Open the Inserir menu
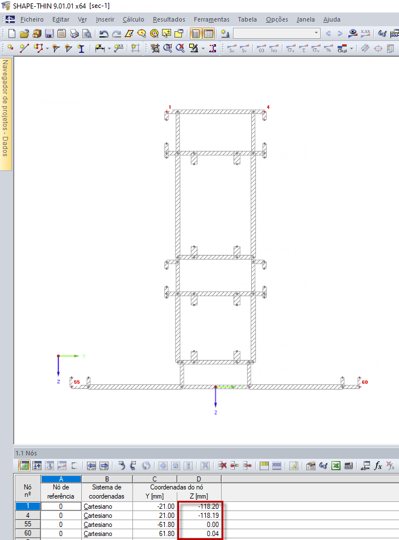 tap(105, 19)
